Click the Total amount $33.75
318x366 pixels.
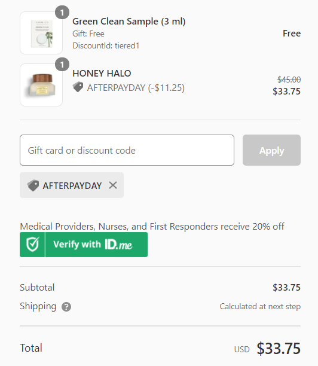tap(279, 349)
